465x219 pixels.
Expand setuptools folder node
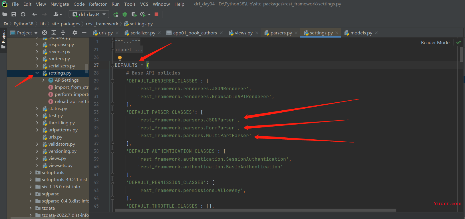tap(31, 173)
